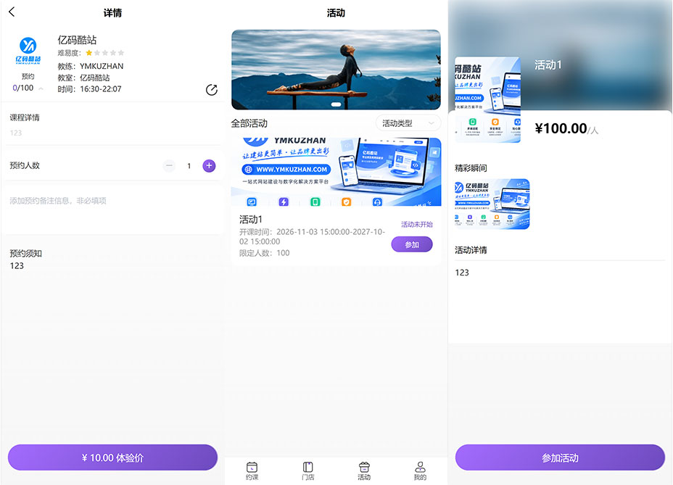
Task: Focus the 添加预约备注信息 remarks field
Action: 112,210
